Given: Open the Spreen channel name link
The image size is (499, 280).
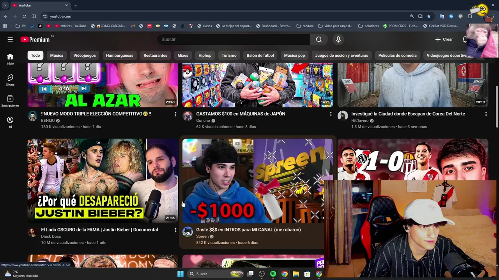Looking at the screenshot, I should coord(202,236).
